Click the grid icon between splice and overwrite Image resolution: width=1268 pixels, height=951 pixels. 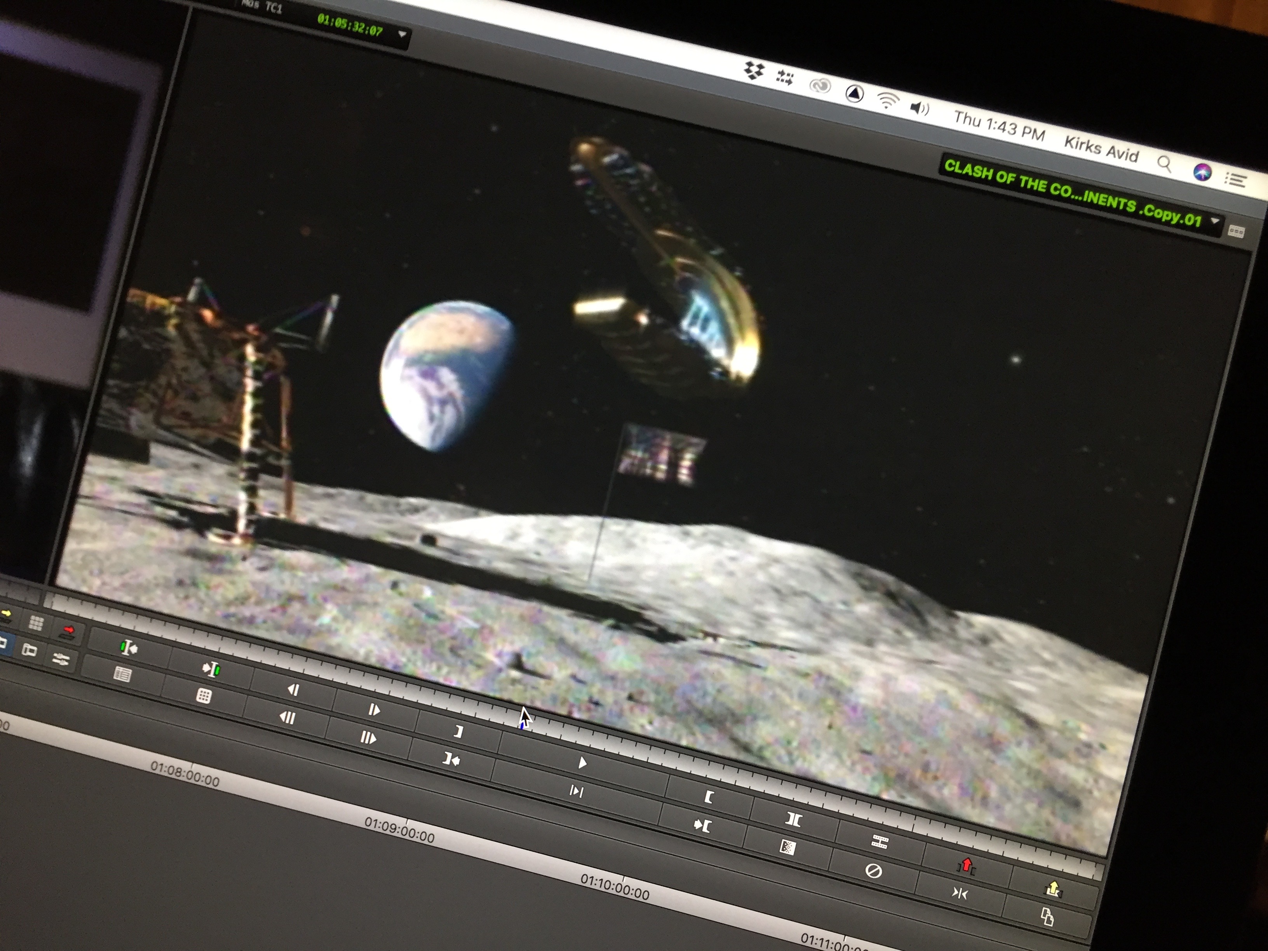[36, 623]
